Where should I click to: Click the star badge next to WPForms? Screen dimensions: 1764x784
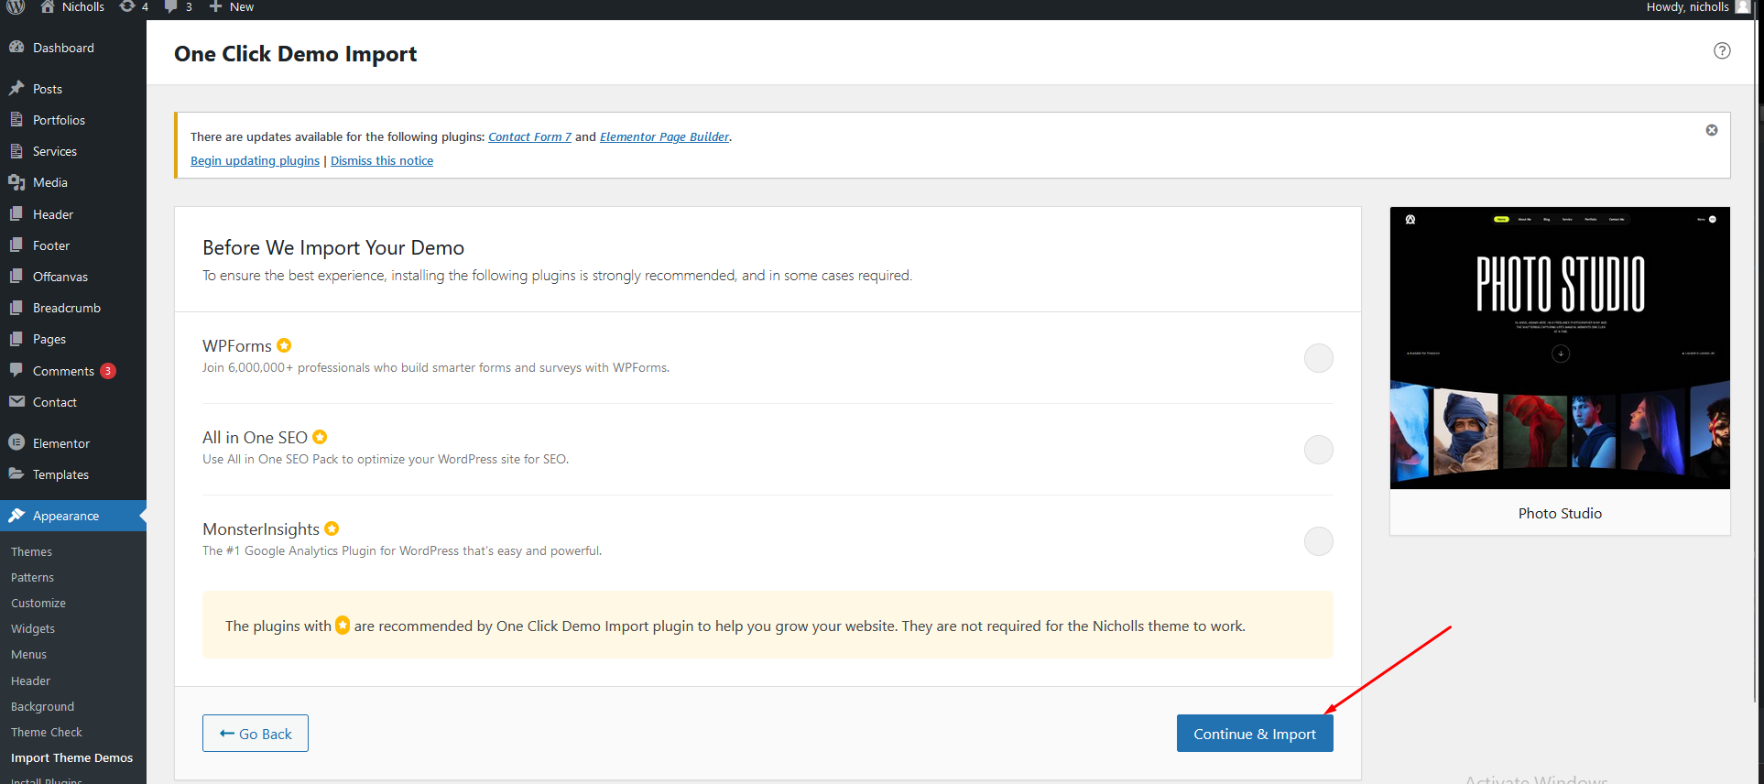point(284,345)
